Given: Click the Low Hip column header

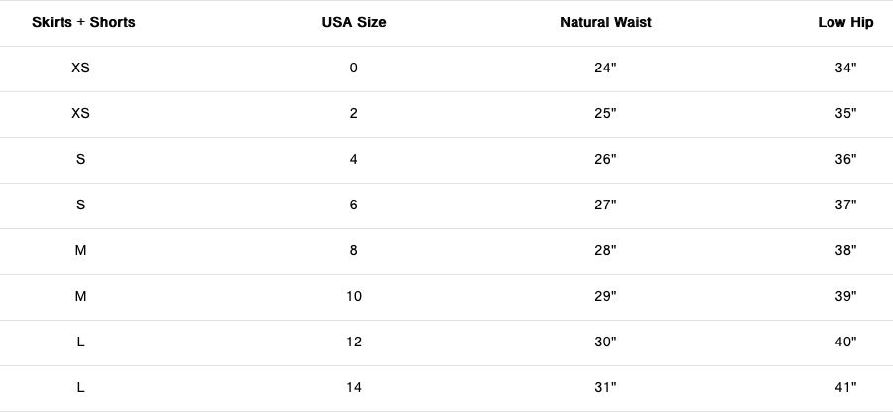Looking at the screenshot, I should tap(845, 22).
